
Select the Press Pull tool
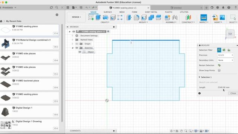(x=129, y=17)
